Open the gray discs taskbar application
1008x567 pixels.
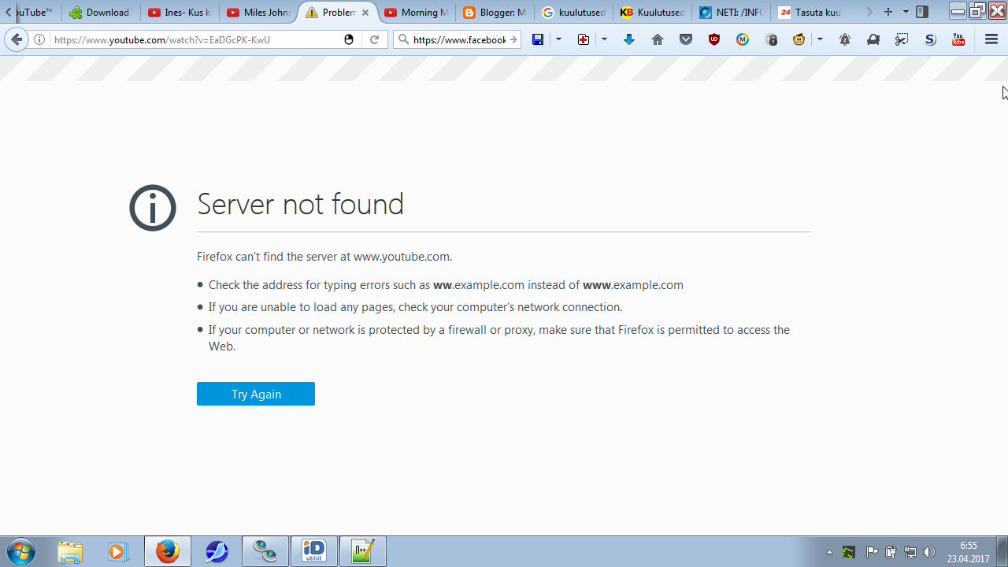265,551
